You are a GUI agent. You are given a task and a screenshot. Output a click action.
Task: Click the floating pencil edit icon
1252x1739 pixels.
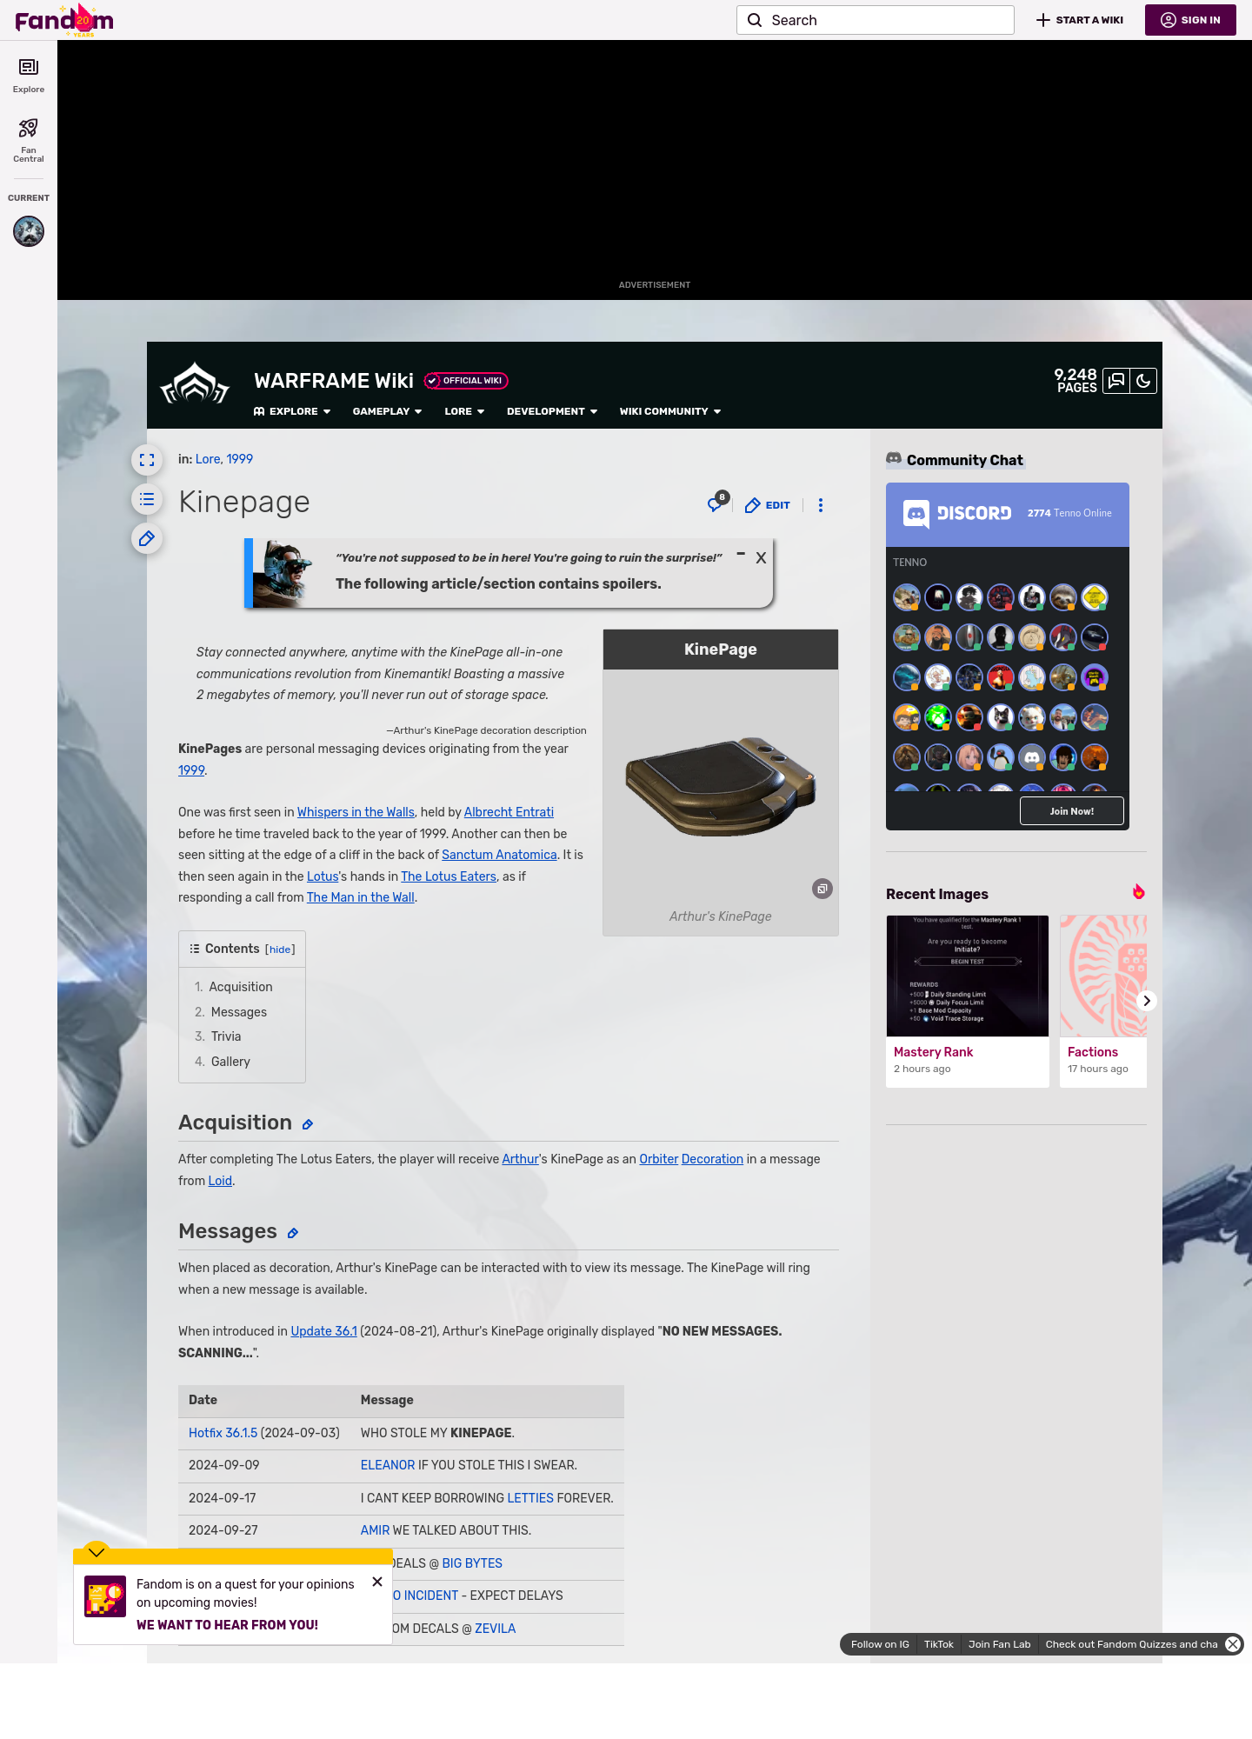pyautogui.click(x=147, y=538)
